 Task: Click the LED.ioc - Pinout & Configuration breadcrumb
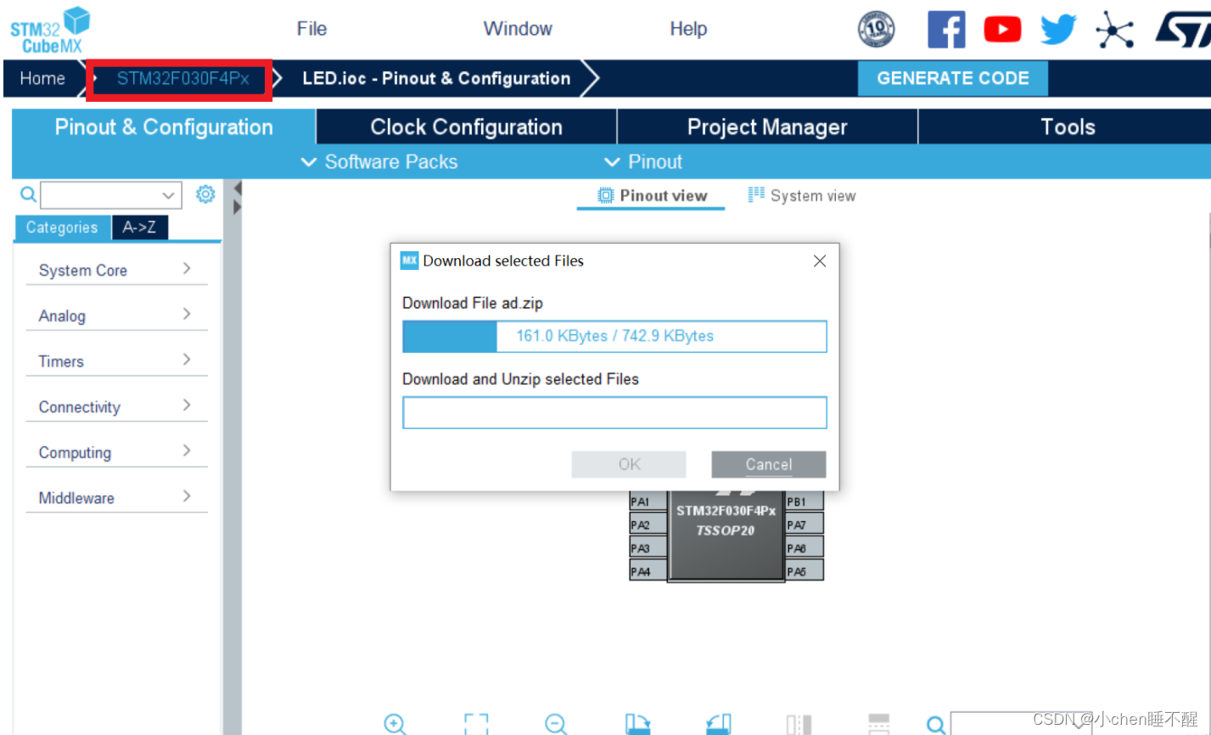[436, 78]
